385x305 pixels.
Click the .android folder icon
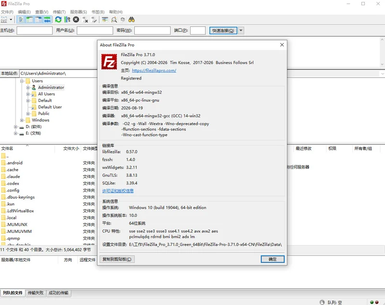[3, 163]
